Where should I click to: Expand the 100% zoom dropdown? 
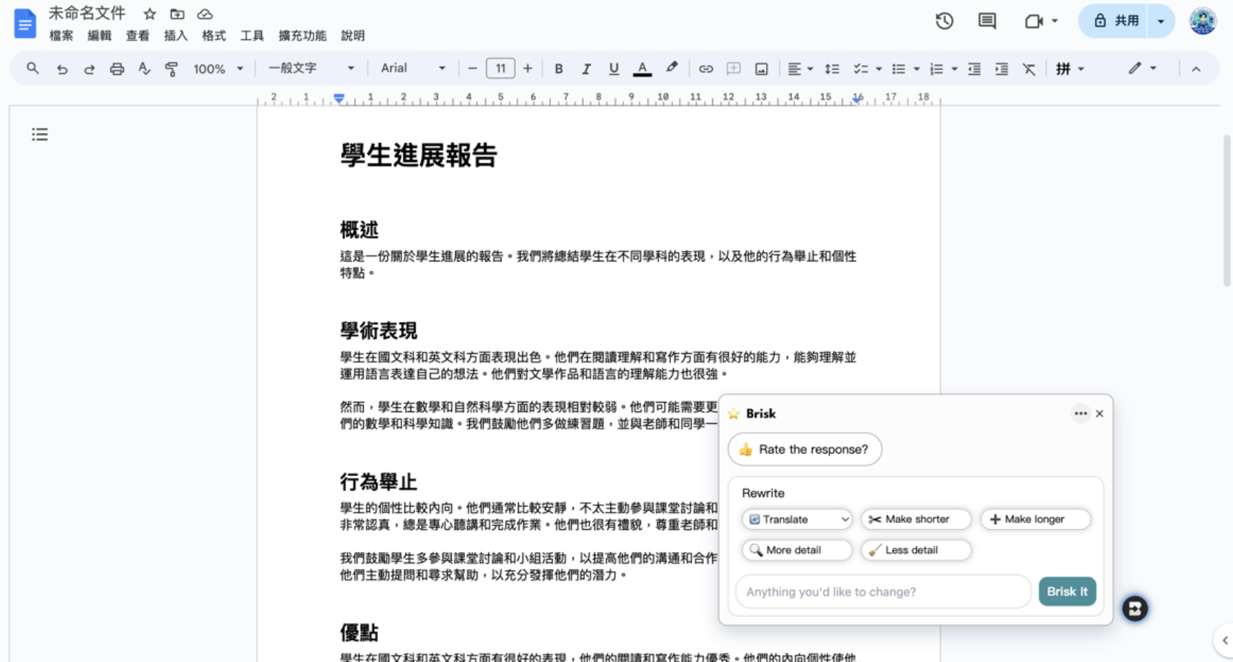tap(218, 69)
